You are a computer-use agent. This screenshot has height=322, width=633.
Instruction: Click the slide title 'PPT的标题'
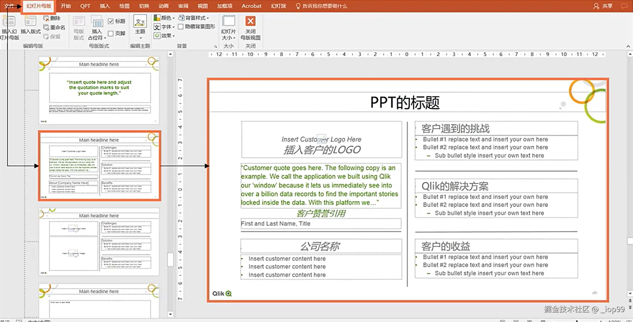click(x=405, y=103)
